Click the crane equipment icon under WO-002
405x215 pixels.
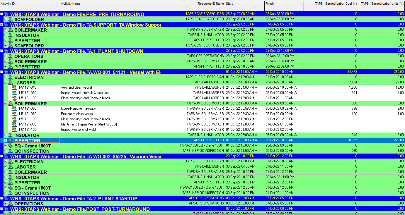[10, 188]
